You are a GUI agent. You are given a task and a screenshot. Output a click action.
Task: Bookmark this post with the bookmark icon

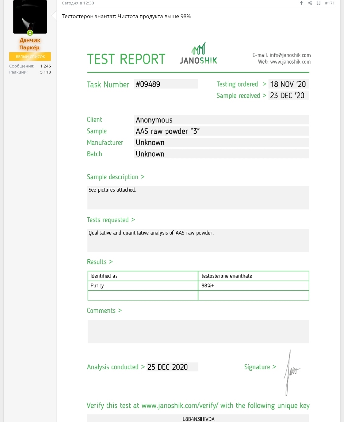coord(318,3)
